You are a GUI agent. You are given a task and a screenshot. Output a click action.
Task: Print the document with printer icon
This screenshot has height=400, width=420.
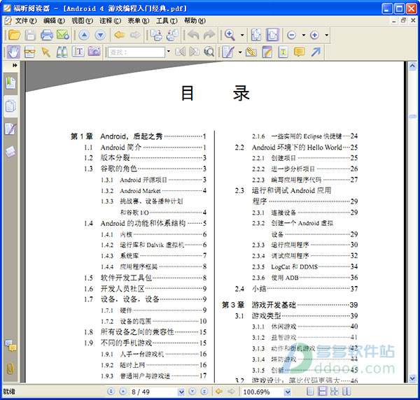pos(47,35)
